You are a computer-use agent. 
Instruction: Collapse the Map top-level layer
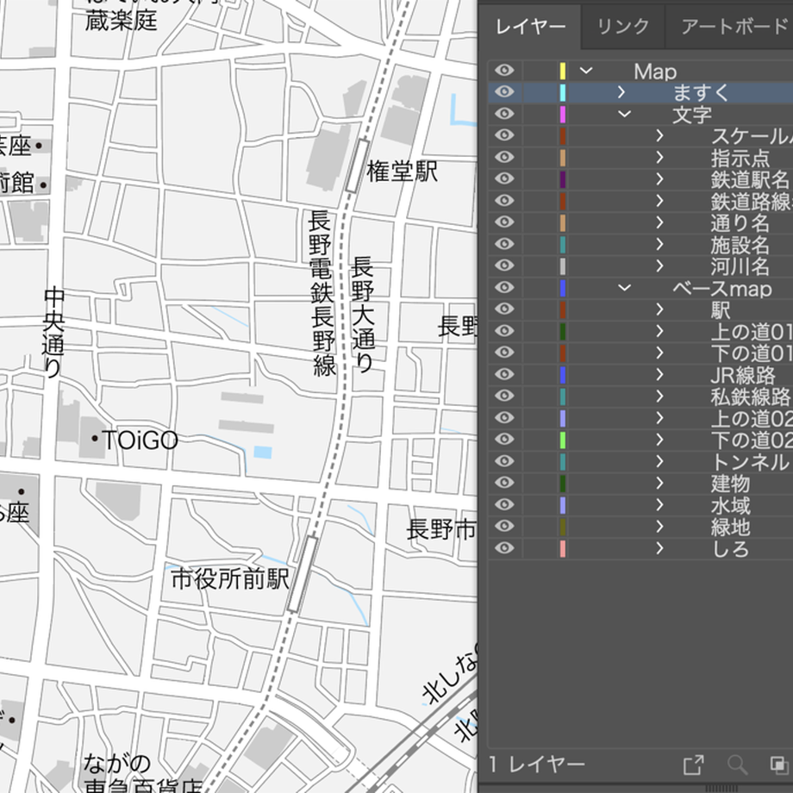585,71
